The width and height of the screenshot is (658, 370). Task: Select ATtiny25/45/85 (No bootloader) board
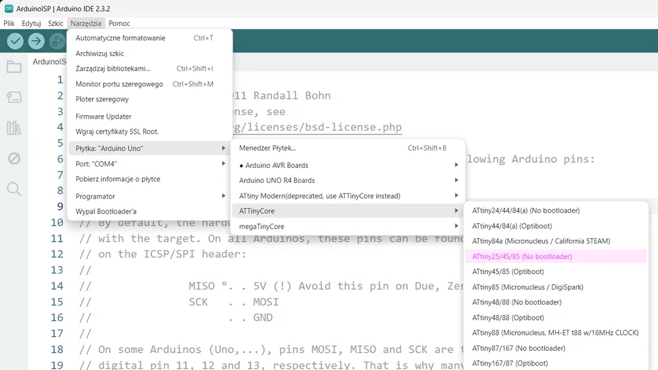click(522, 256)
